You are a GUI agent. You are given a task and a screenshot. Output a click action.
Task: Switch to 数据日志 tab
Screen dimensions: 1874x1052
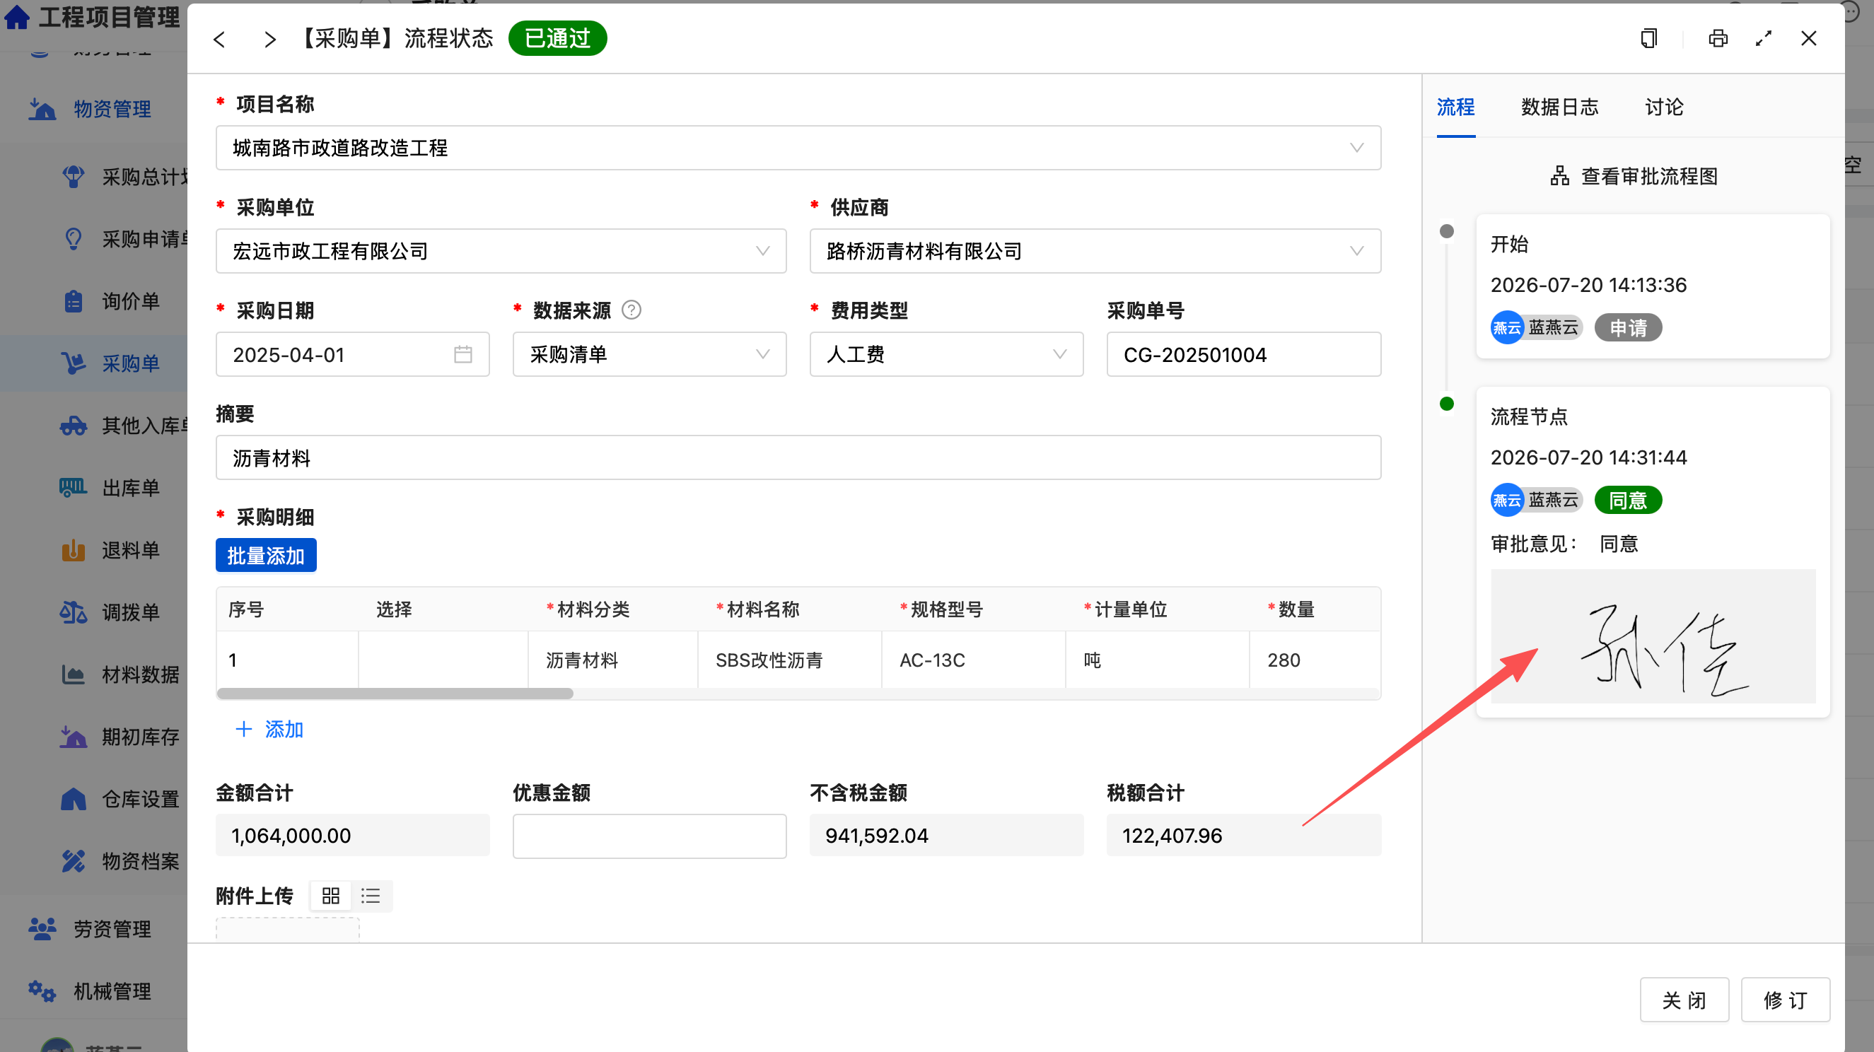point(1560,107)
